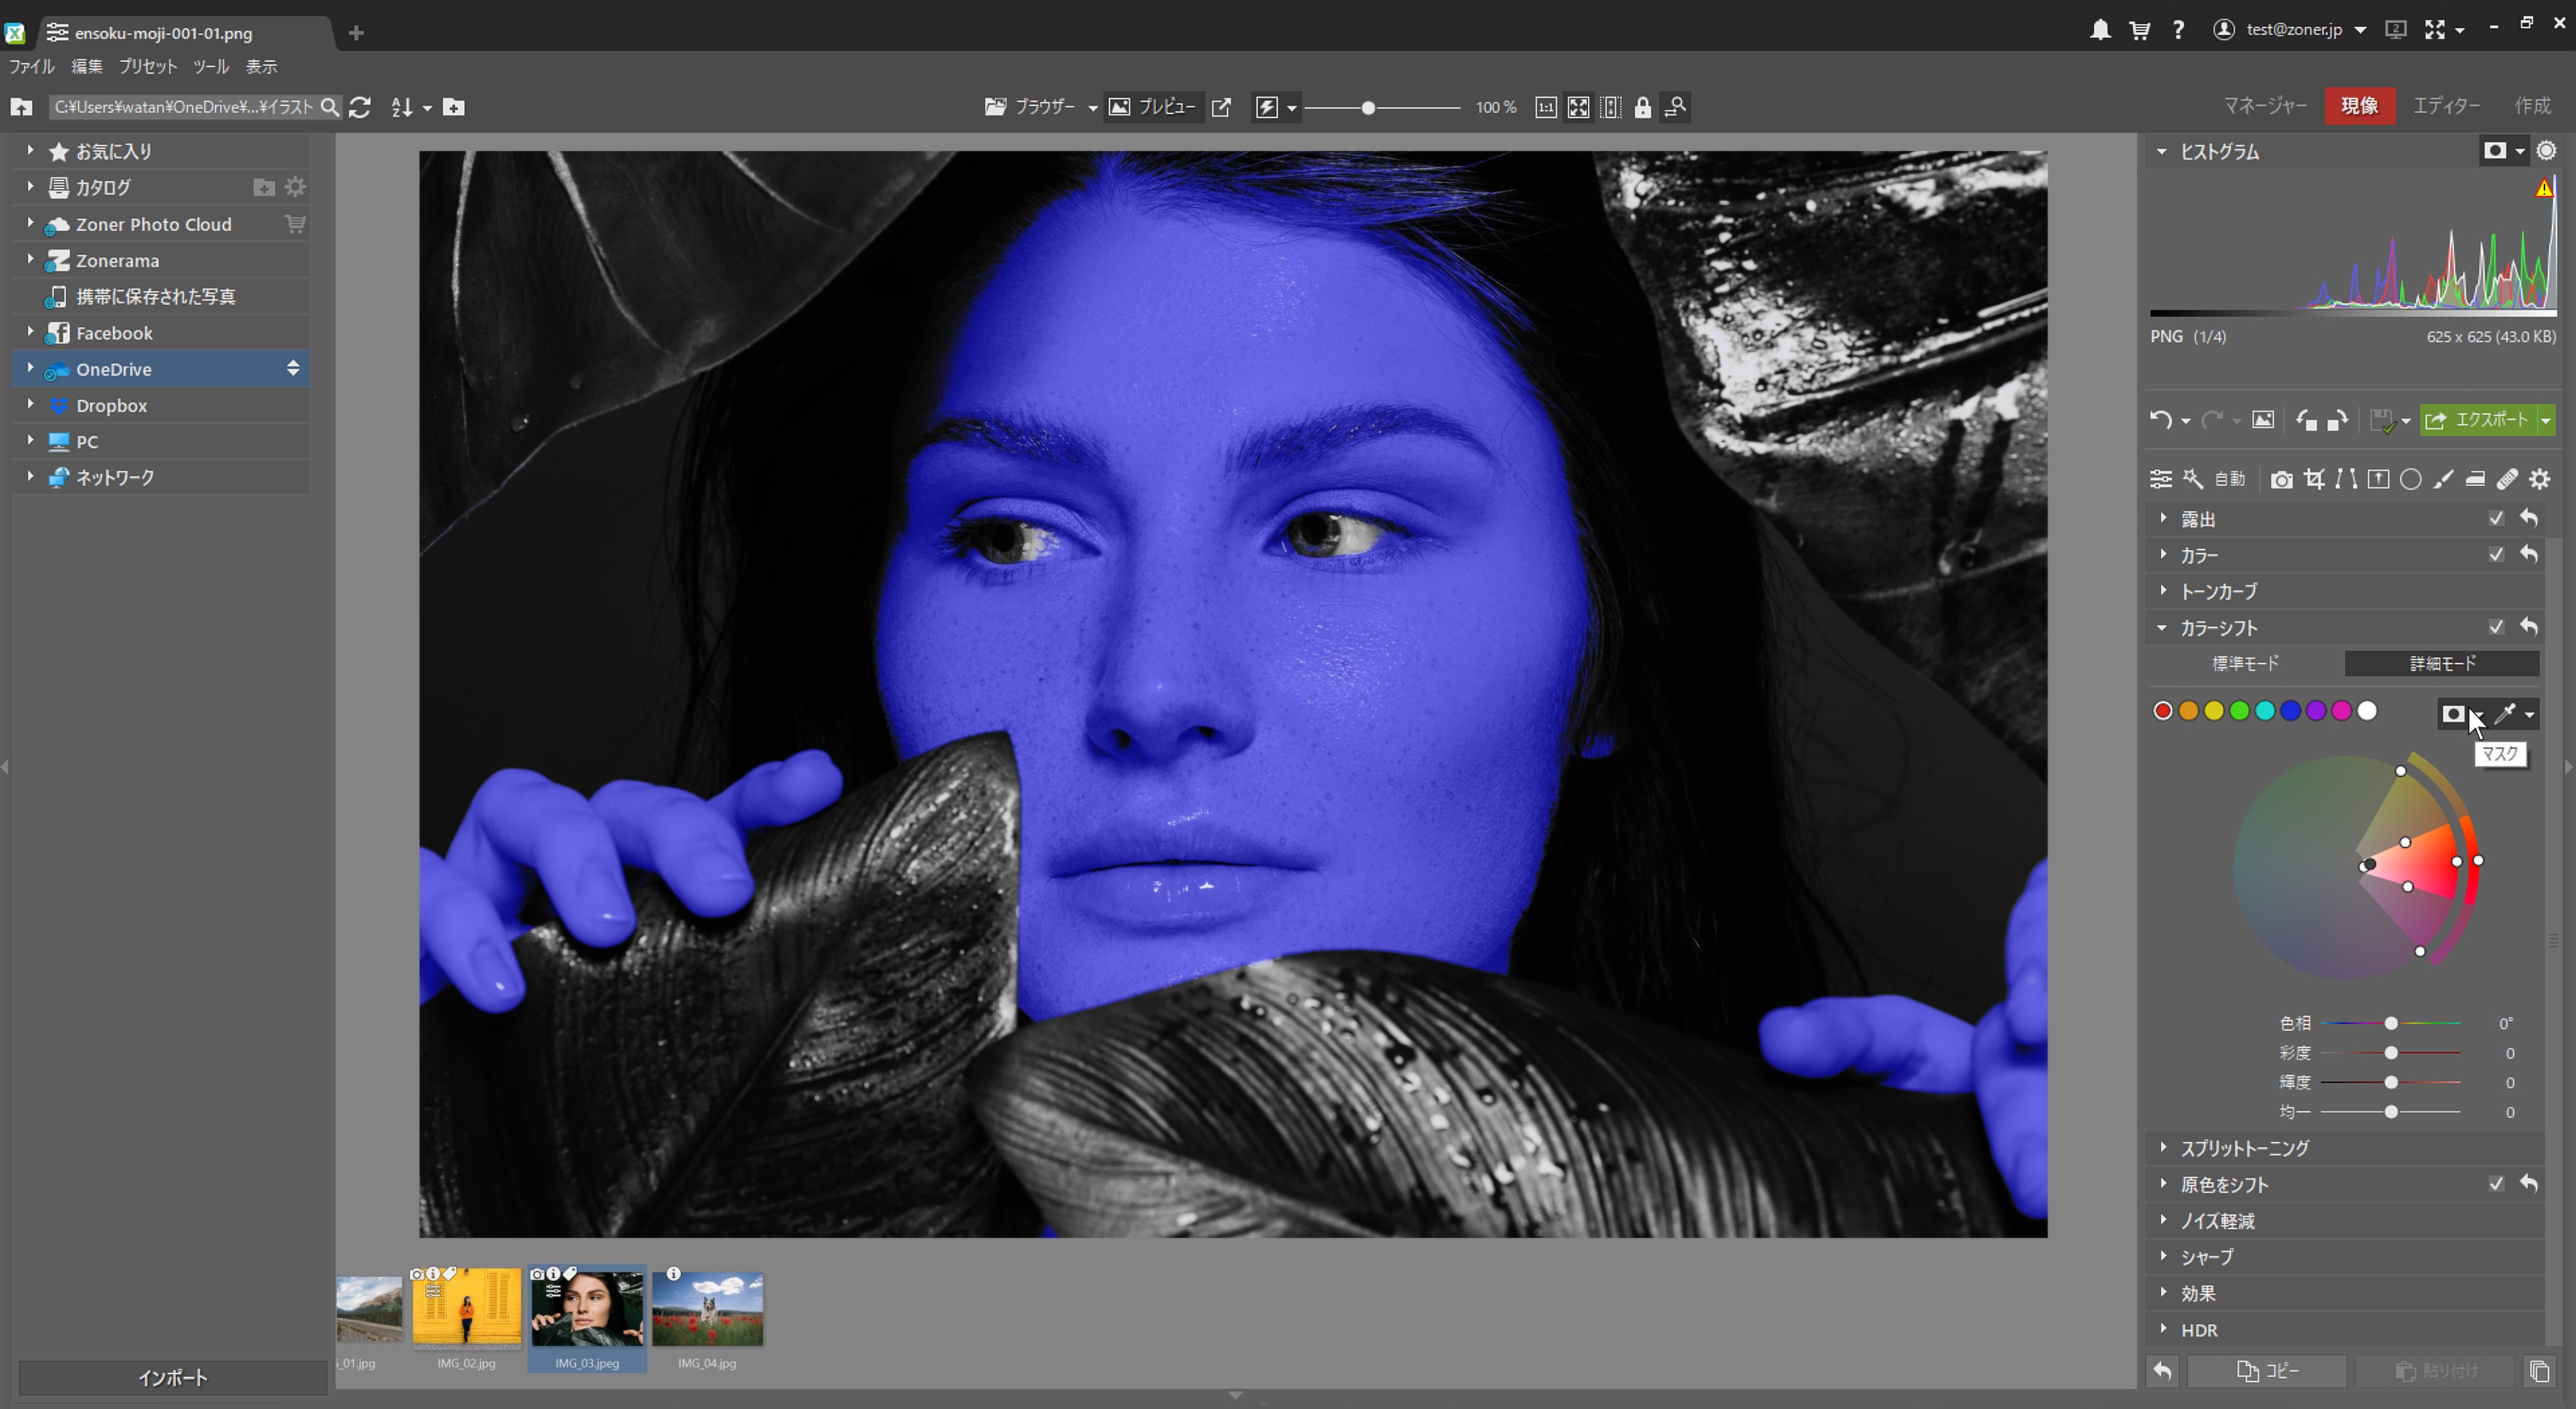The width and height of the screenshot is (2576, 1409).
Task: Toggle the プレビュー view button
Action: tap(1153, 107)
